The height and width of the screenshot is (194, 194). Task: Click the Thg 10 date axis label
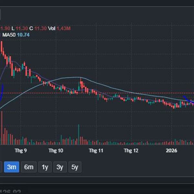(x=56, y=150)
